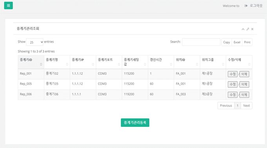Sort by 중계기ID column sort icon

pyautogui.click(x=41, y=64)
